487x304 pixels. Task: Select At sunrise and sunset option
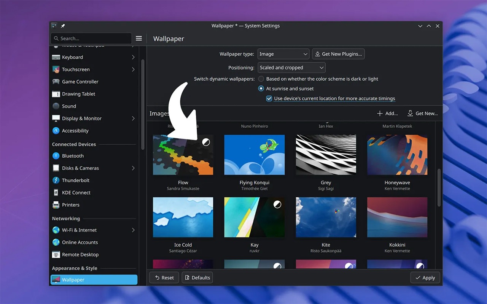click(x=261, y=89)
